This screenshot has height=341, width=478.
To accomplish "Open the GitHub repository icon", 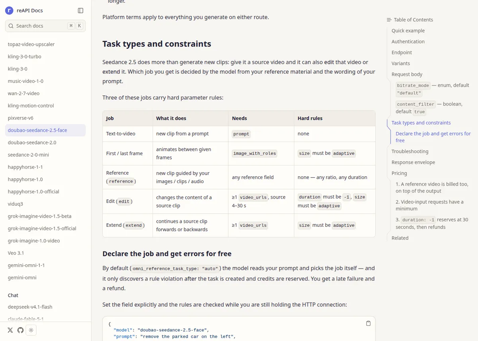I will [x=20, y=330].
